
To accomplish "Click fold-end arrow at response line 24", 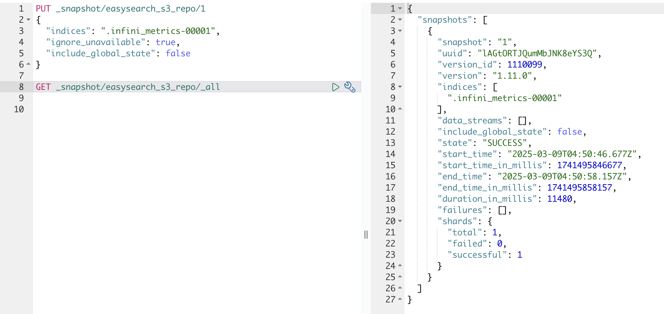I will (x=400, y=266).
